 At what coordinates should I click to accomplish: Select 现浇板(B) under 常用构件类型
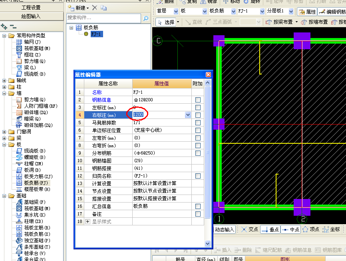35,74
